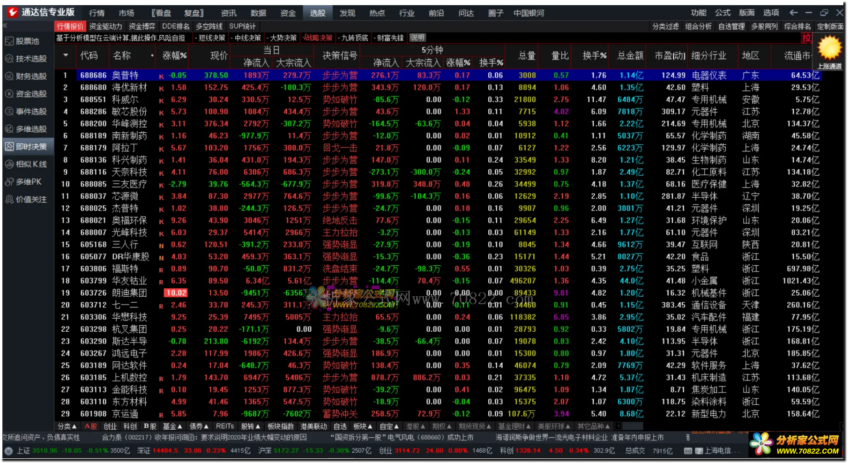
Task: Open the 选股 top menu
Action: pyautogui.click(x=318, y=13)
